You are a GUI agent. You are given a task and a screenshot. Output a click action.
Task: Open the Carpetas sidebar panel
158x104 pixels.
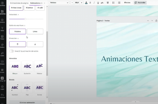[2, 96]
